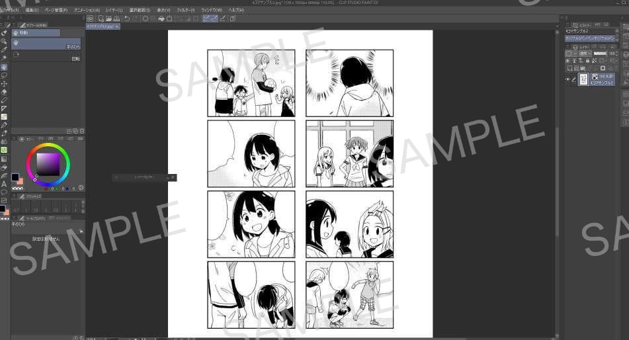Open the tool property panel menu icon
This screenshot has width=629, height=340.
(14, 218)
